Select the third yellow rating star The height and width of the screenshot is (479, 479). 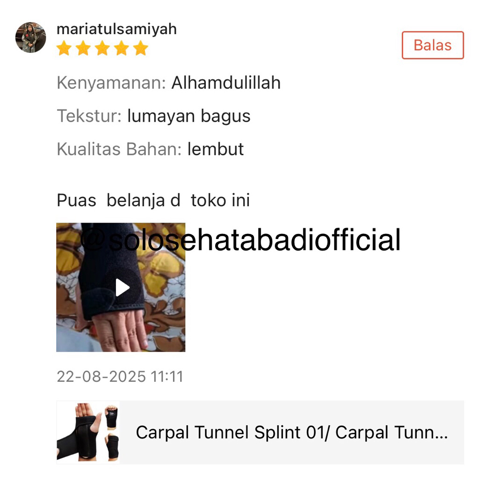tap(102, 48)
